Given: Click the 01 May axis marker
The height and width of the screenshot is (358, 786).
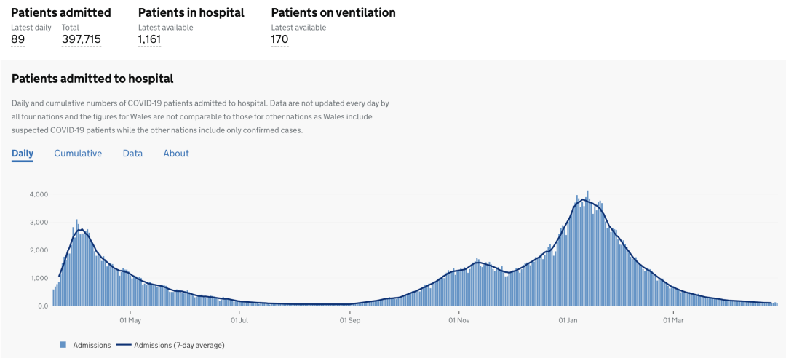Looking at the screenshot, I should (130, 320).
